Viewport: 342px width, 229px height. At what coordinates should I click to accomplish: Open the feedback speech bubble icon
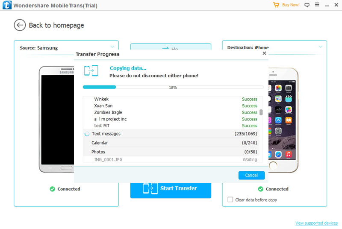[x=307, y=5]
